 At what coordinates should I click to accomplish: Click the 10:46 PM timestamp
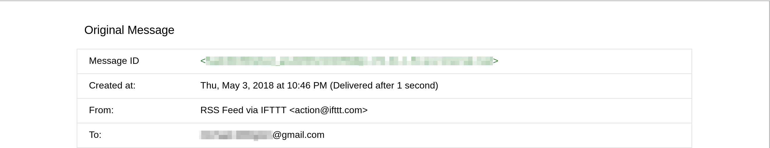[307, 85]
